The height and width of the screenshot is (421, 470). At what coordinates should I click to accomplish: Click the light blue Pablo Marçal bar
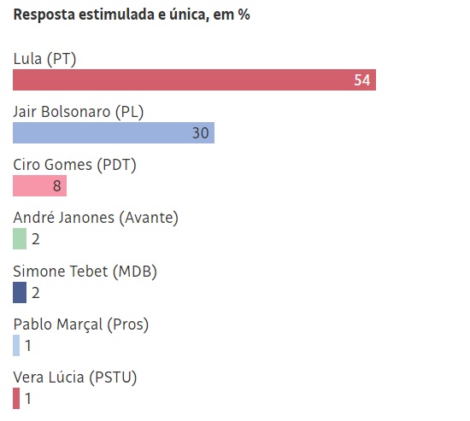tap(16, 345)
